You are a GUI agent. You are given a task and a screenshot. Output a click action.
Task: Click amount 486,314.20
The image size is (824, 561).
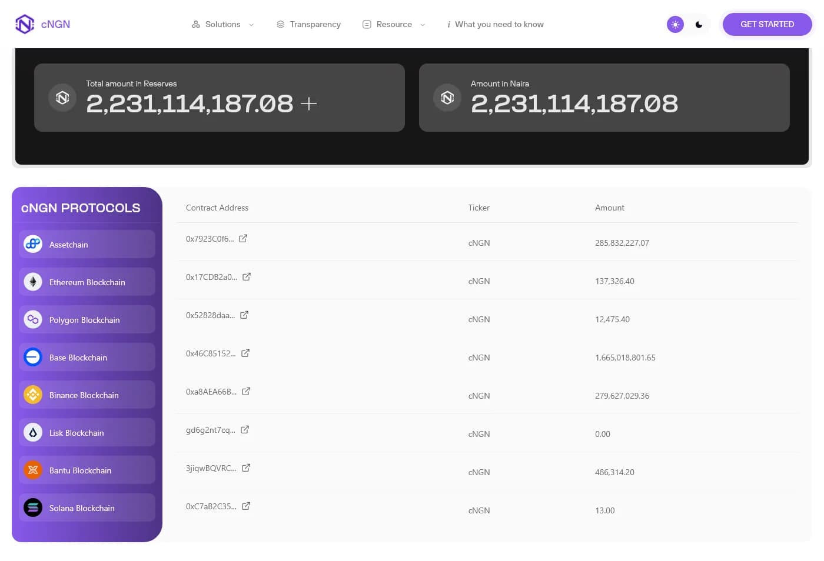[614, 472]
